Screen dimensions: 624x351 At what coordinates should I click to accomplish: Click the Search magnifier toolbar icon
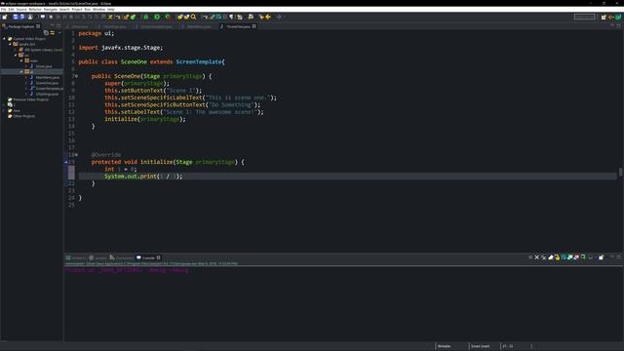[x=193, y=17]
